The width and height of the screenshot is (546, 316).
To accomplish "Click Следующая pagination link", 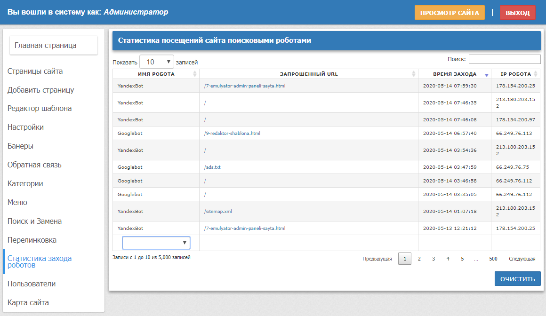I will tap(522, 259).
